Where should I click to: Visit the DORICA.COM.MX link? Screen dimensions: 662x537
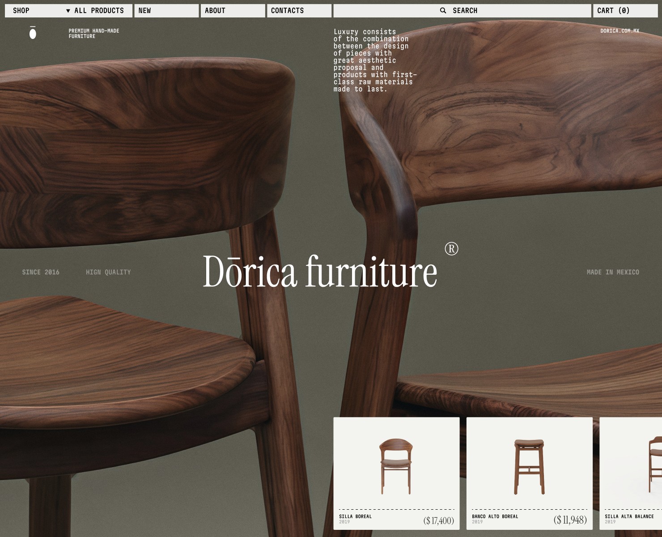[620, 31]
